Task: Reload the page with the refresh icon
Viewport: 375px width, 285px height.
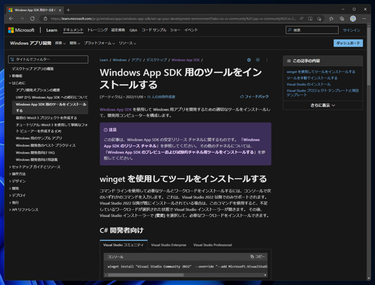Action: pos(32,18)
